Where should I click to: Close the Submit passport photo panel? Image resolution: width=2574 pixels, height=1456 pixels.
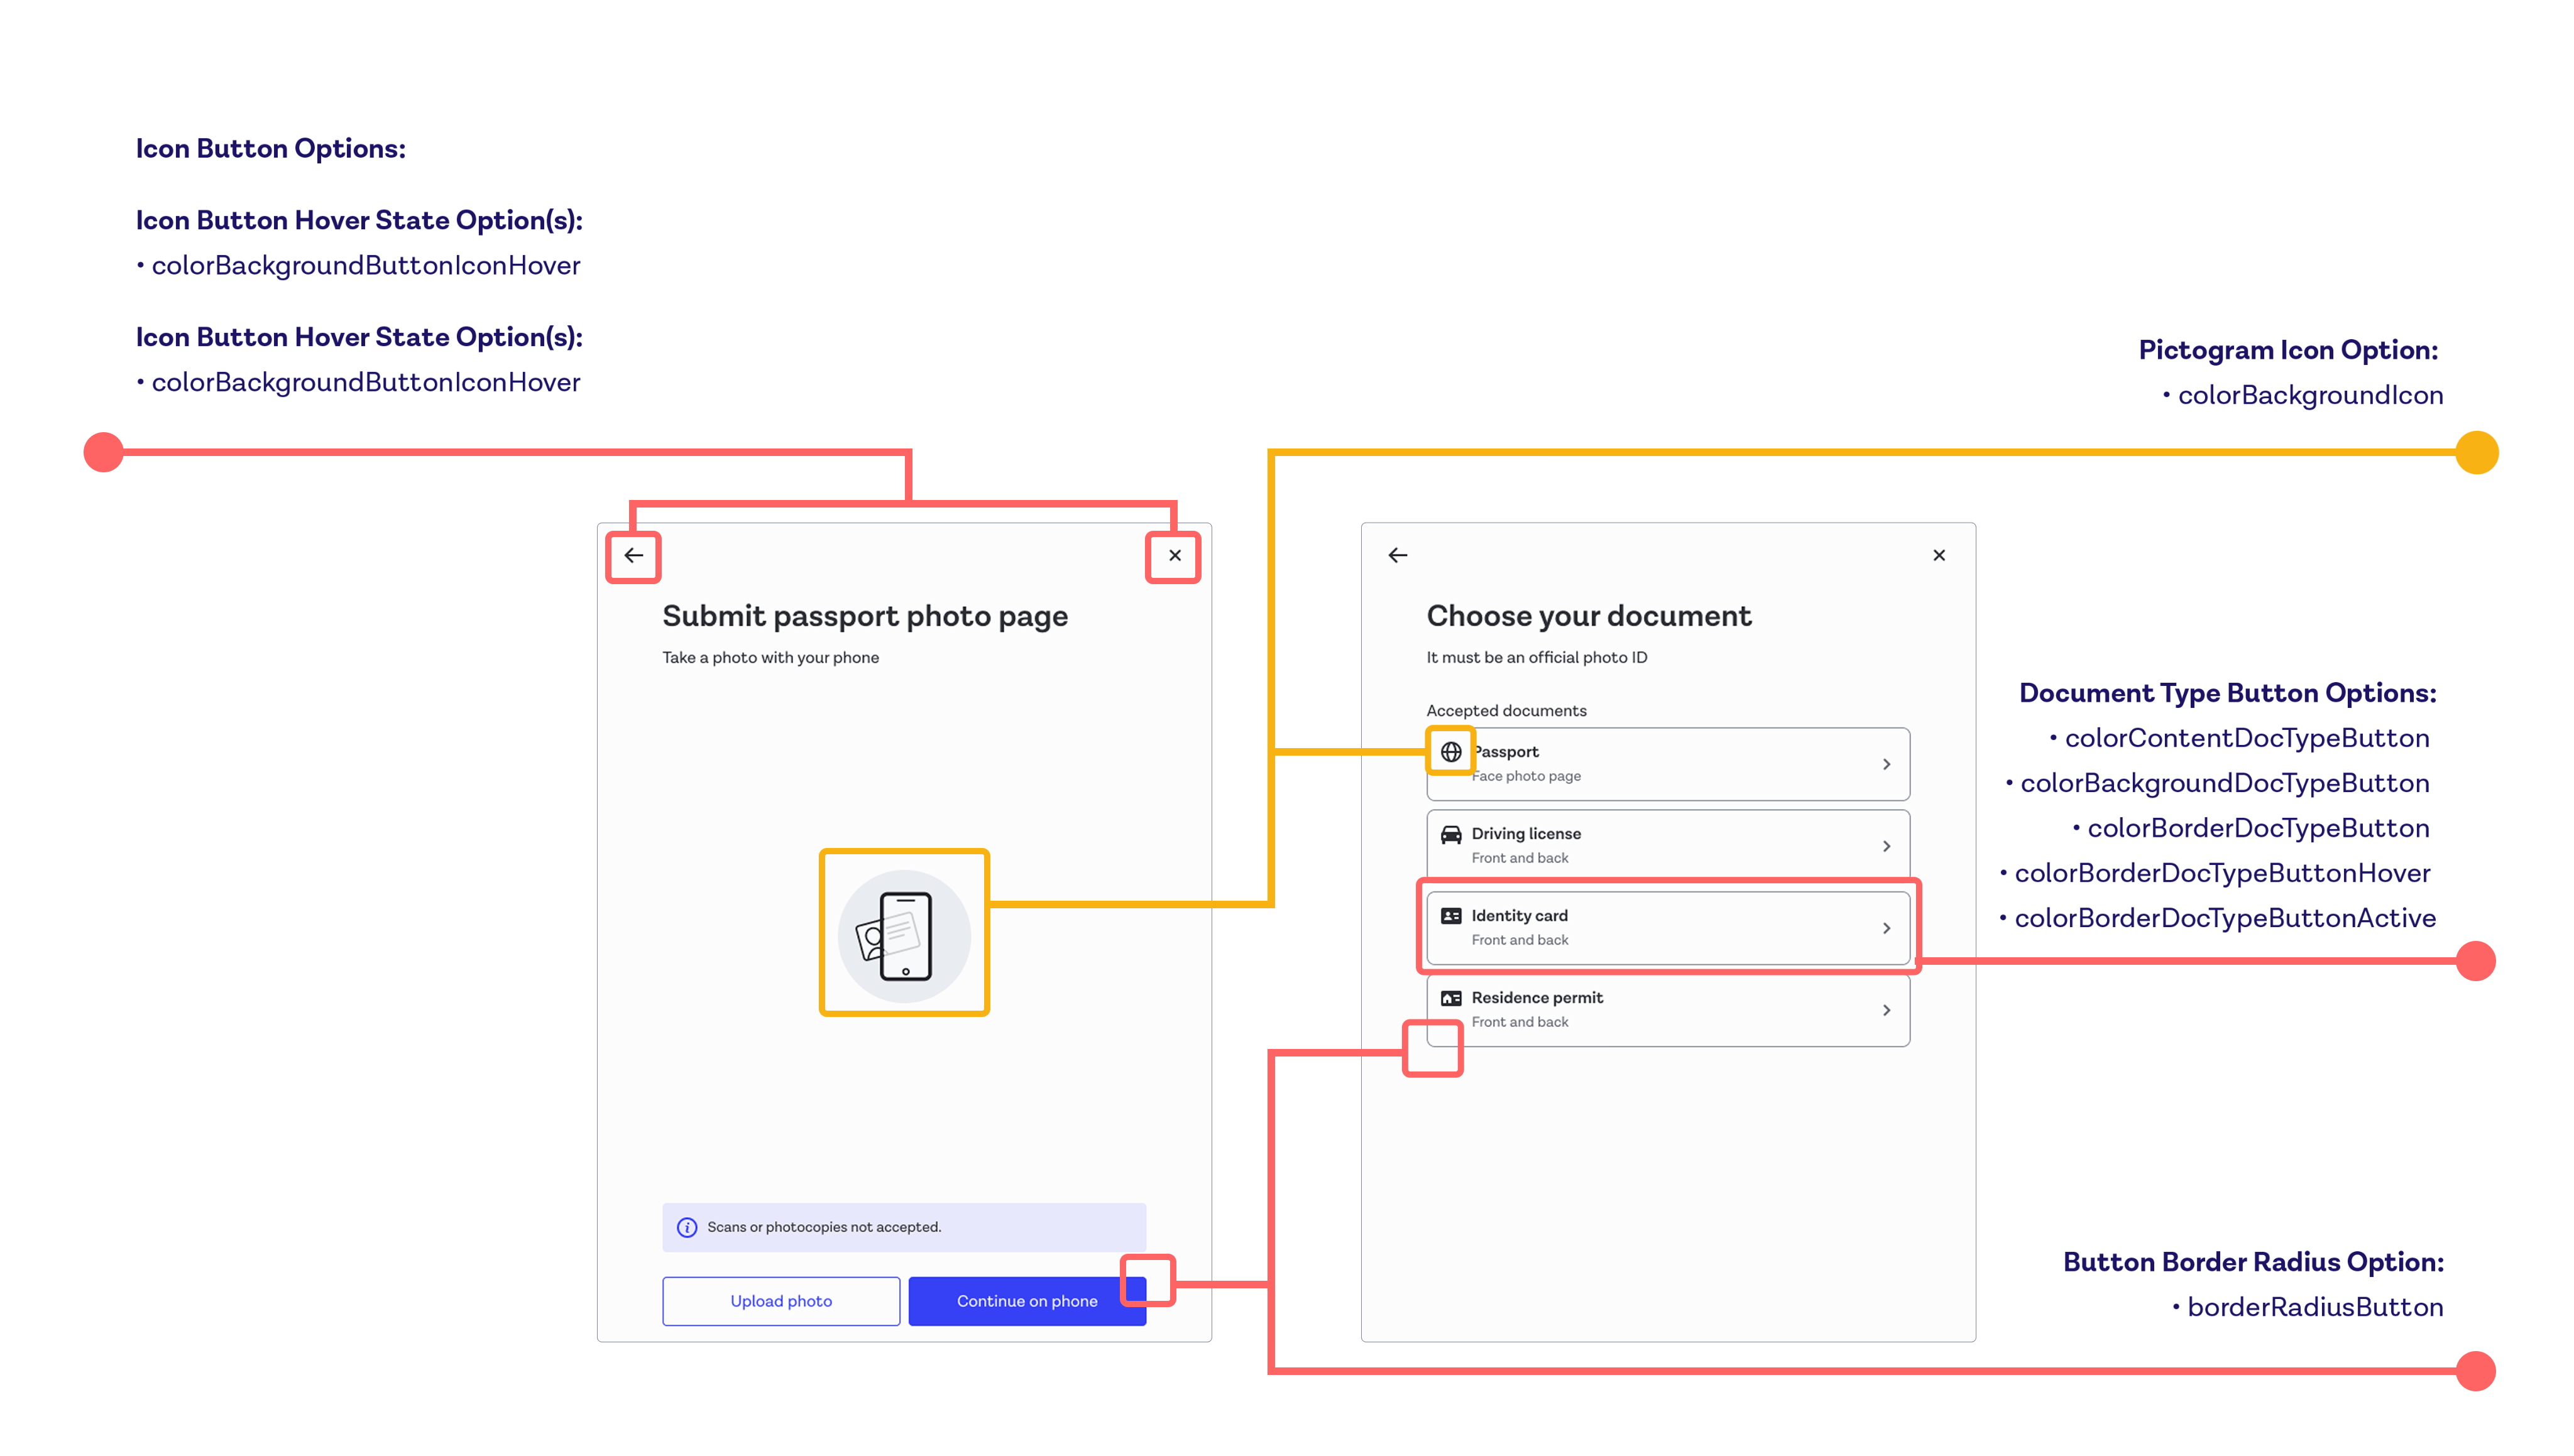click(x=1175, y=555)
